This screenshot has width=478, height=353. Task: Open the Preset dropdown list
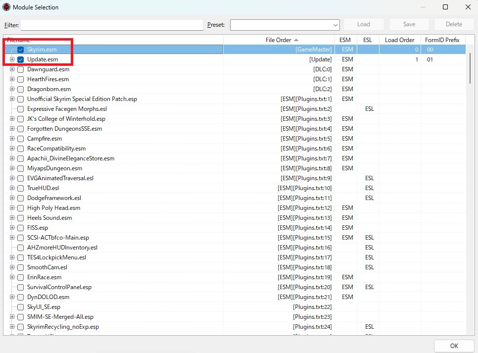tap(285, 25)
